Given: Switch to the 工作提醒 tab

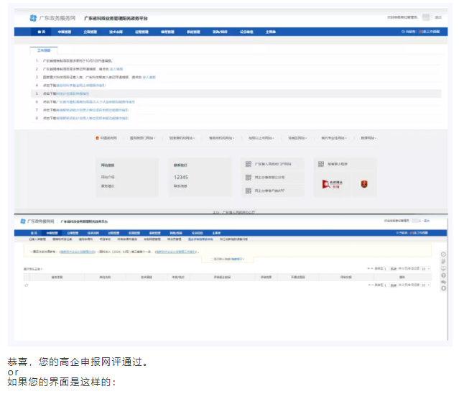Looking at the screenshot, I should (x=44, y=50).
